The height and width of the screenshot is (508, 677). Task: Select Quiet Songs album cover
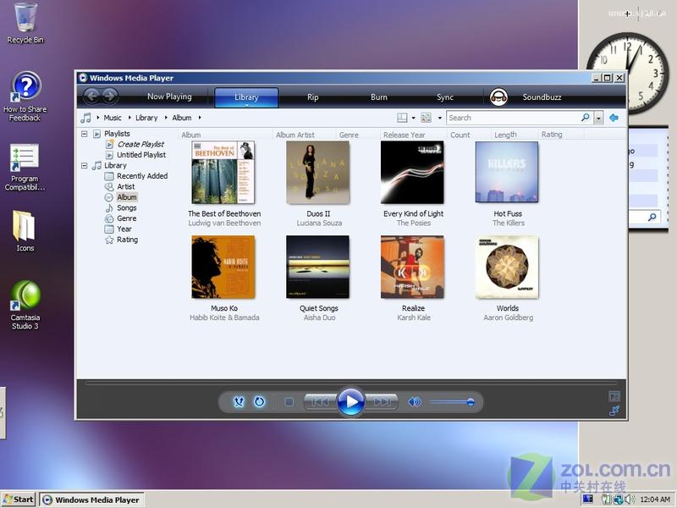(x=318, y=267)
